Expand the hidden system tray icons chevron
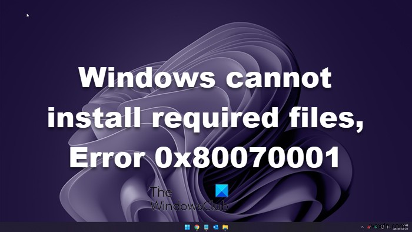 362,227
